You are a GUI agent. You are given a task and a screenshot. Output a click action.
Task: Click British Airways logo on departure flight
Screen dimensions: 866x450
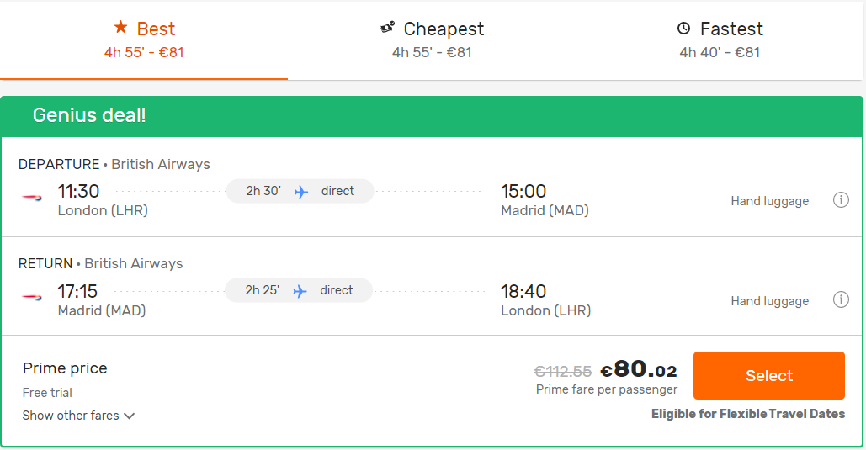(32, 197)
